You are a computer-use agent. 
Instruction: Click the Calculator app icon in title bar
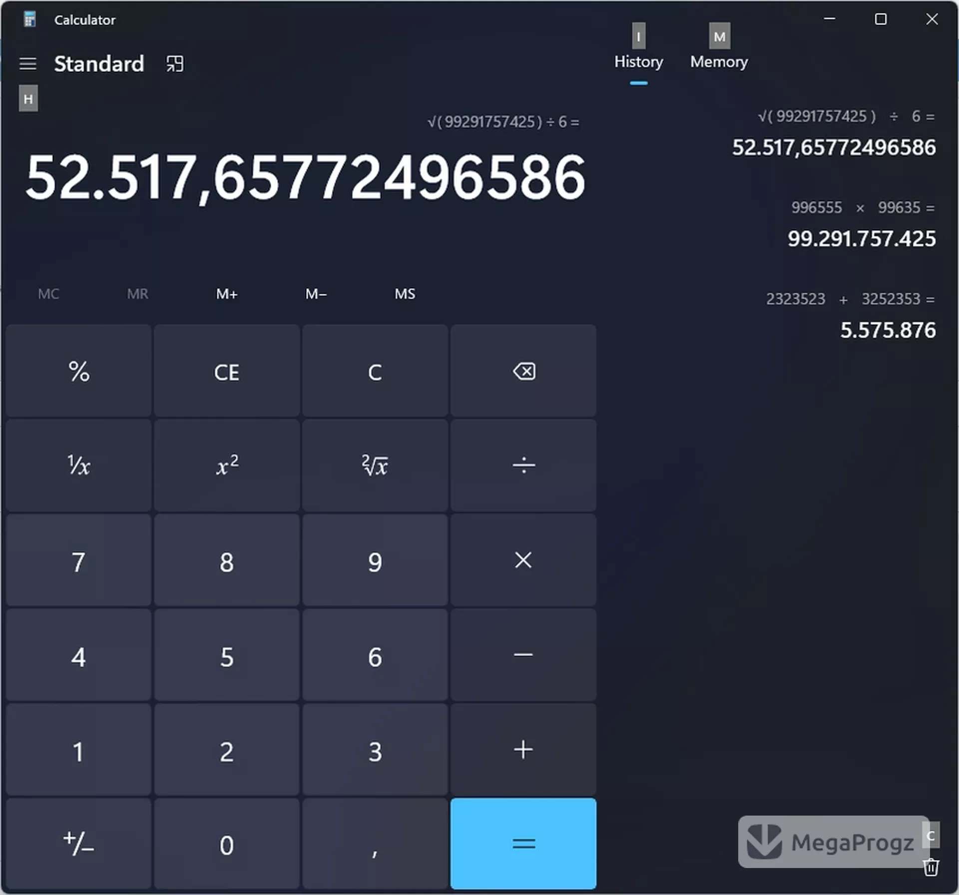click(x=29, y=19)
